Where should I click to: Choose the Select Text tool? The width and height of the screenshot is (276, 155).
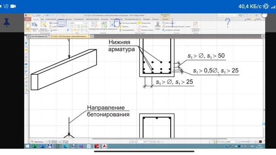coord(34,26)
